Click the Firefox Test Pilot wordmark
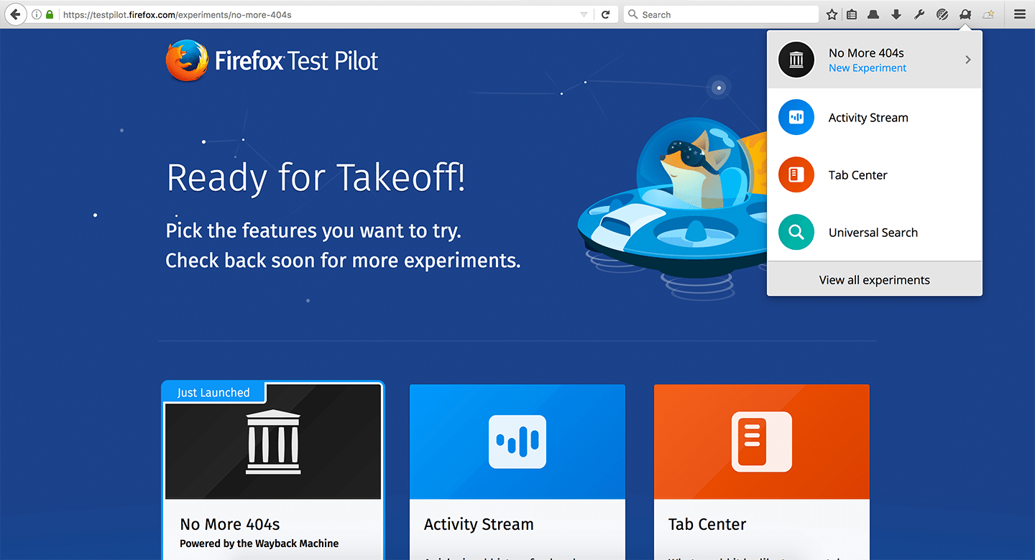1035x560 pixels. (297, 61)
